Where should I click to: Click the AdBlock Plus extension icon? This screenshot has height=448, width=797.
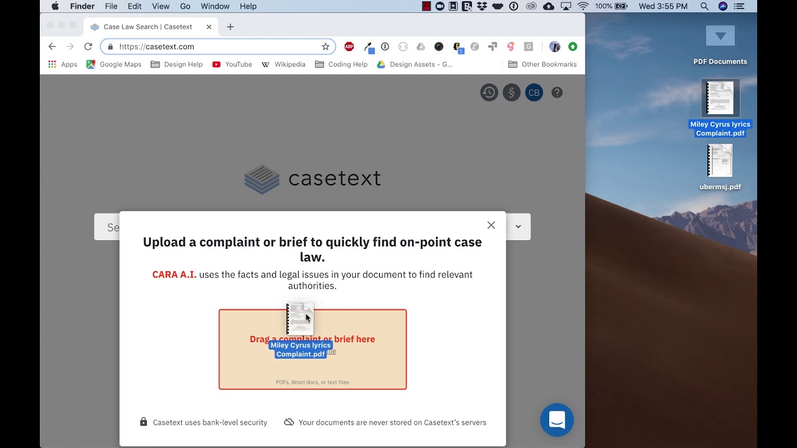[x=349, y=47]
